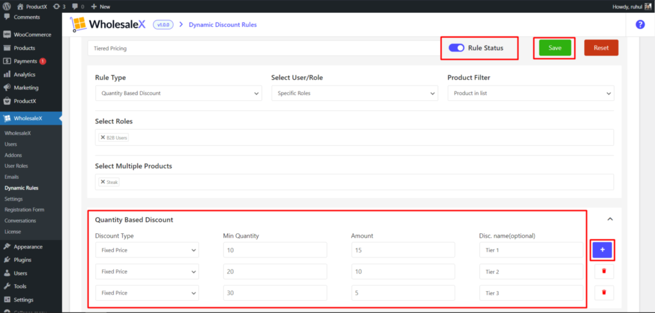This screenshot has height=313, width=655.
Task: Open the Product Filter dropdown
Action: pyautogui.click(x=531, y=93)
